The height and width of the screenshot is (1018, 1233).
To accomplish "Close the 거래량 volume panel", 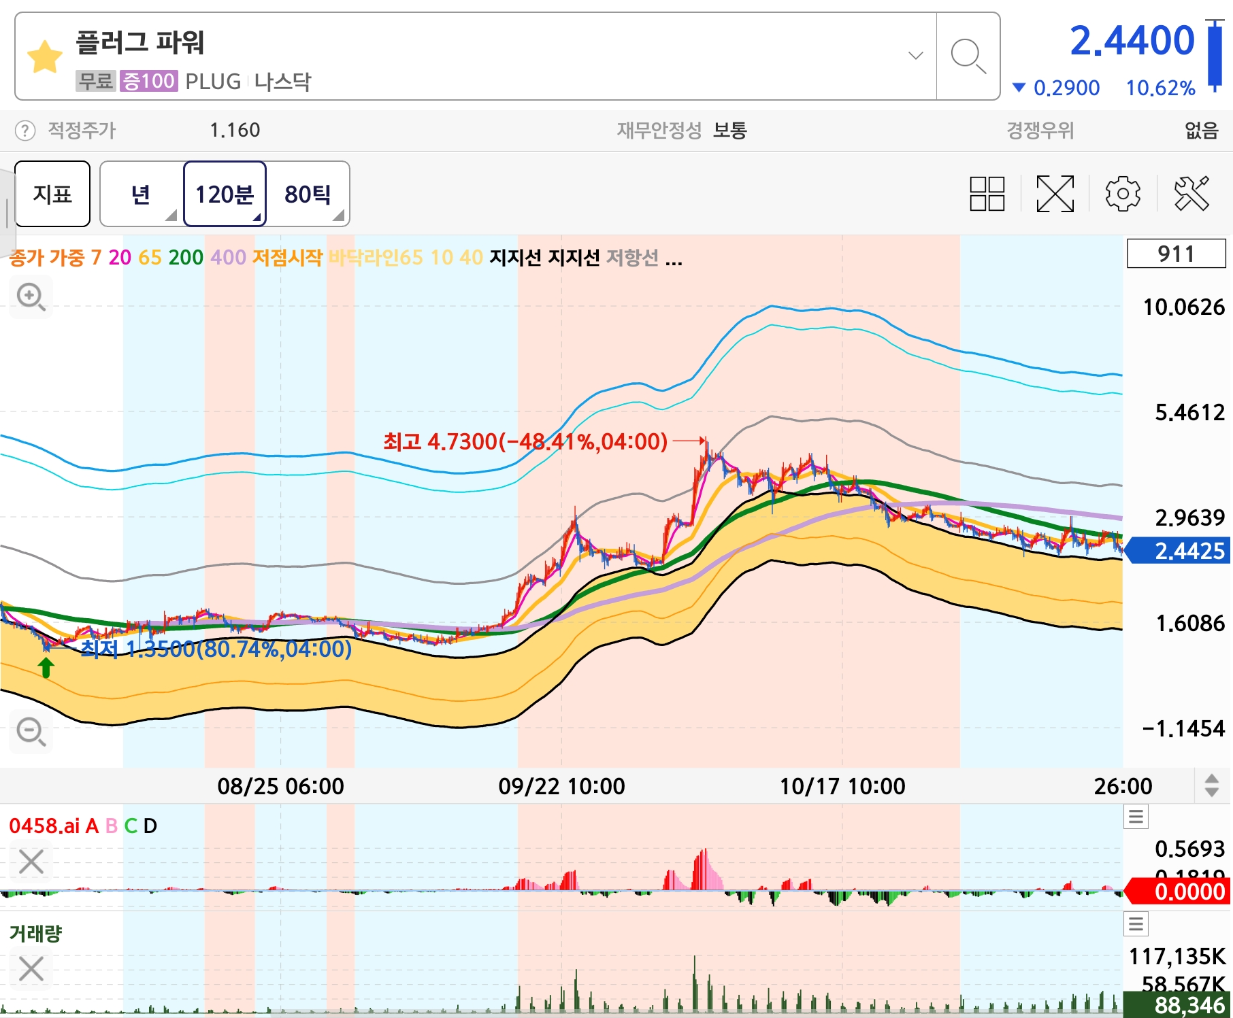I will (31, 969).
